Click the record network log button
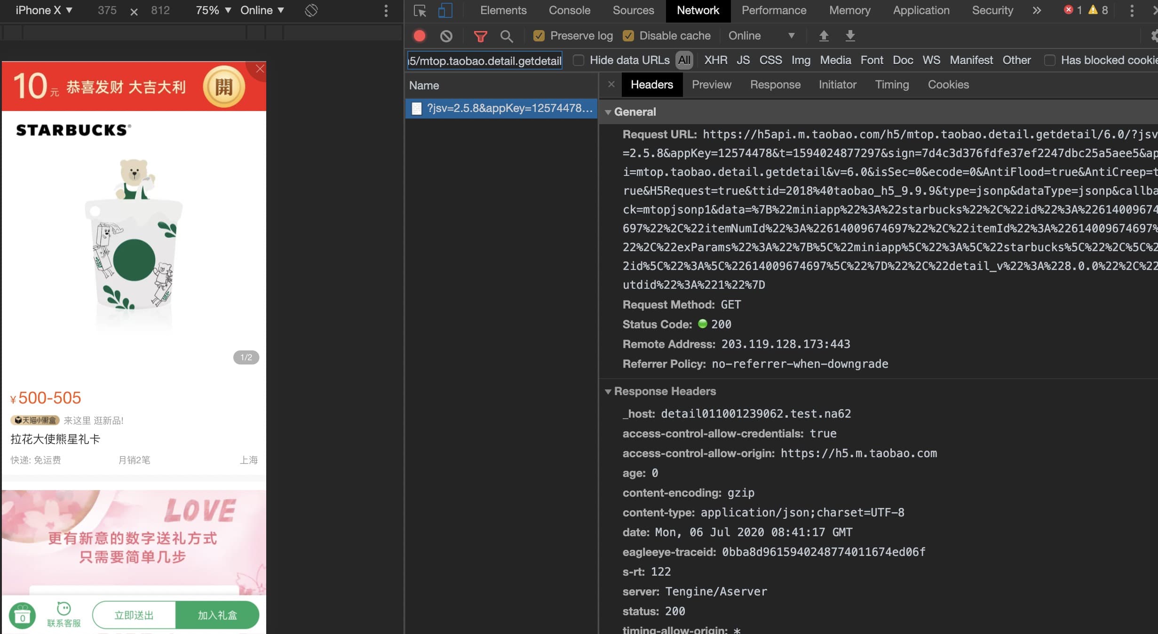Screen dimensions: 1158x634 [x=419, y=36]
